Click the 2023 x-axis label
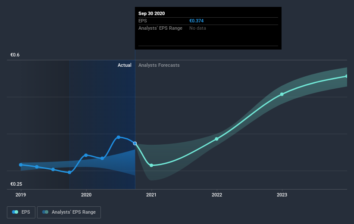 pos(282,195)
